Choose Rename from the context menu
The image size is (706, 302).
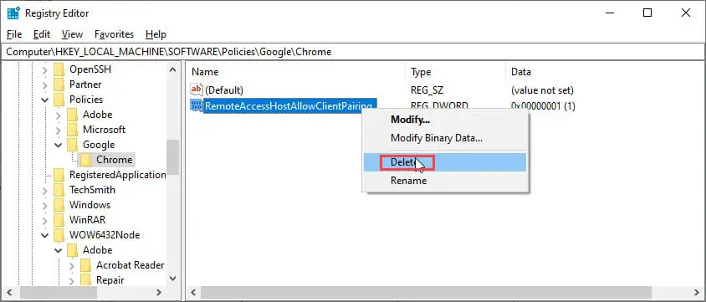408,181
